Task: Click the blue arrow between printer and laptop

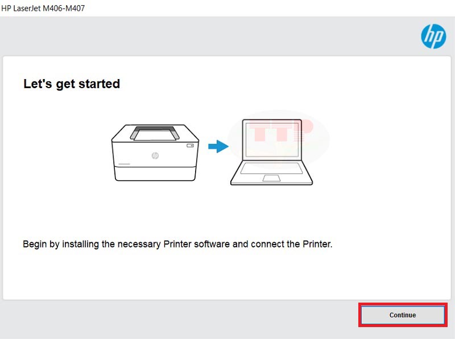Action: tap(218, 146)
